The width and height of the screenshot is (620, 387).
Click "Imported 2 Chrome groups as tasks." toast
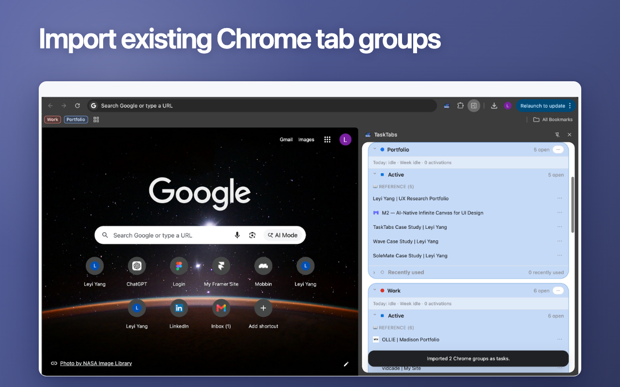(468, 358)
